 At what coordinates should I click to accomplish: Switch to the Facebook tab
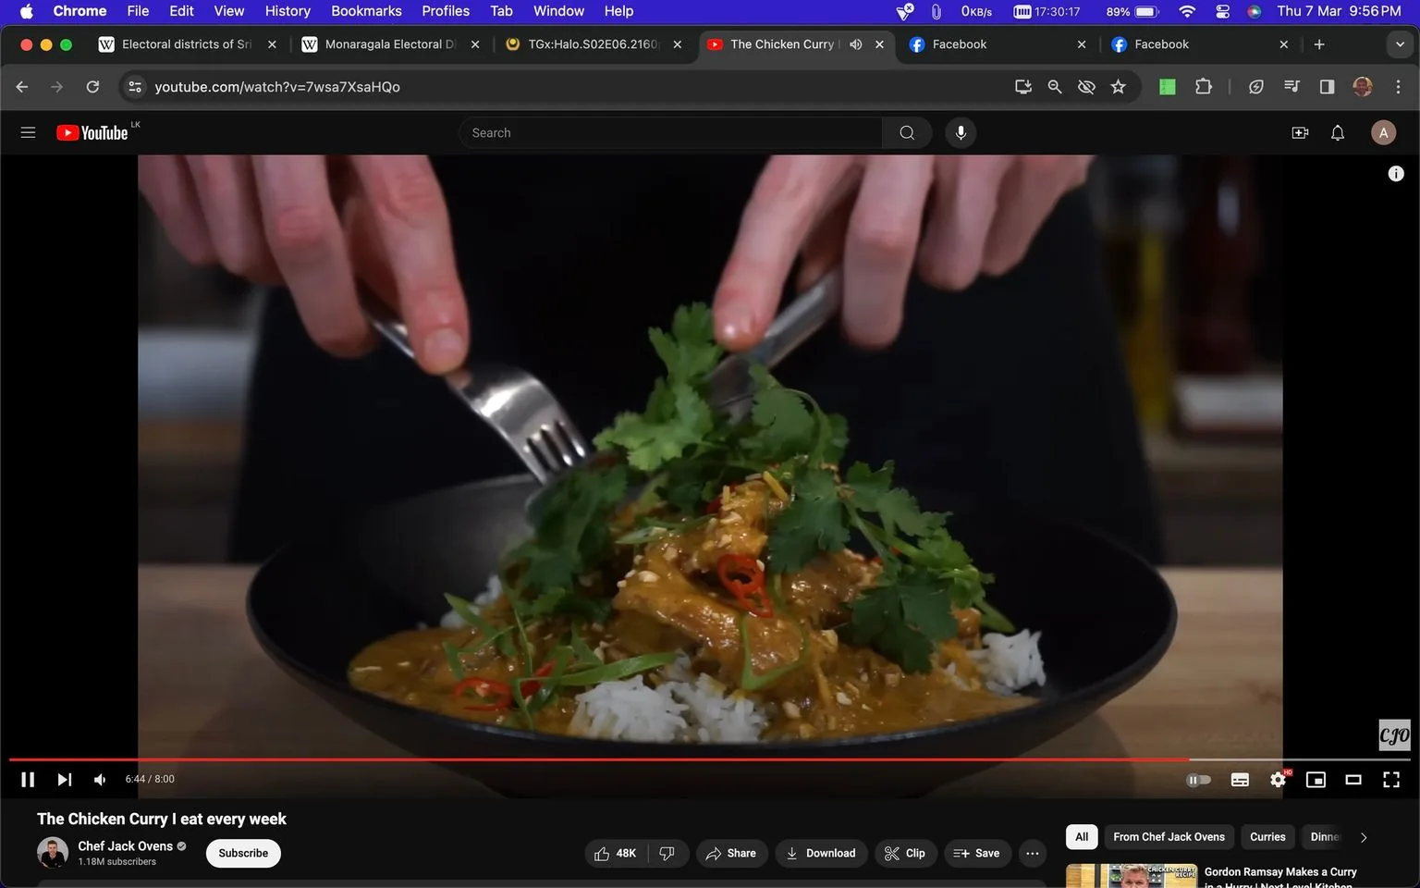(x=961, y=43)
